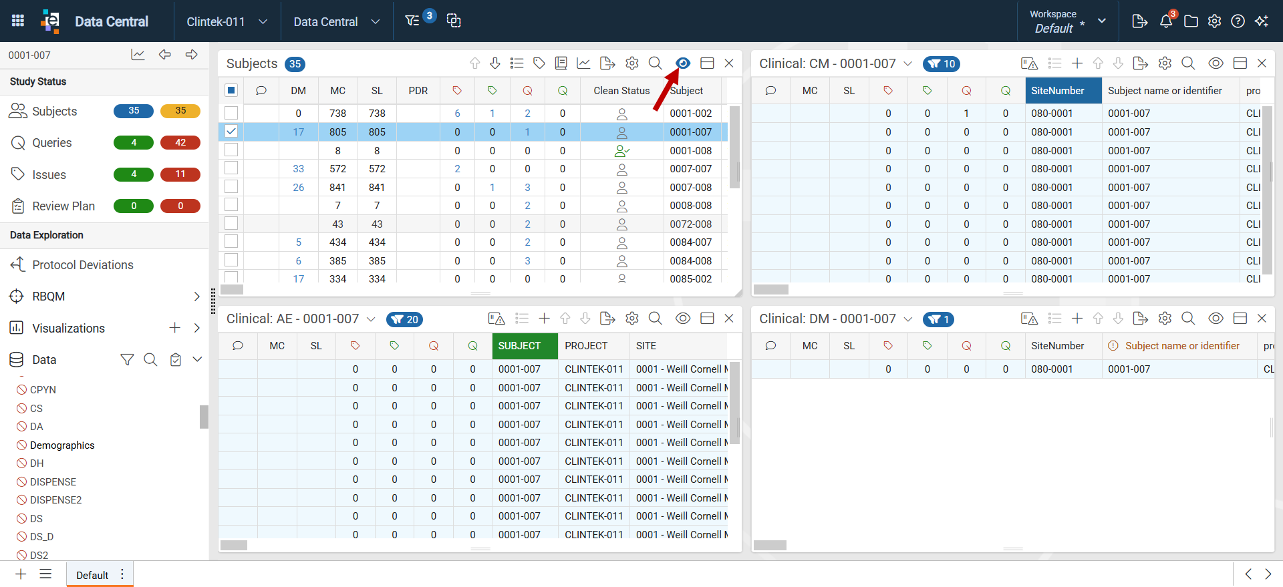1283x587 pixels.
Task: Check the row for subject 0084-007
Action: tap(231, 242)
